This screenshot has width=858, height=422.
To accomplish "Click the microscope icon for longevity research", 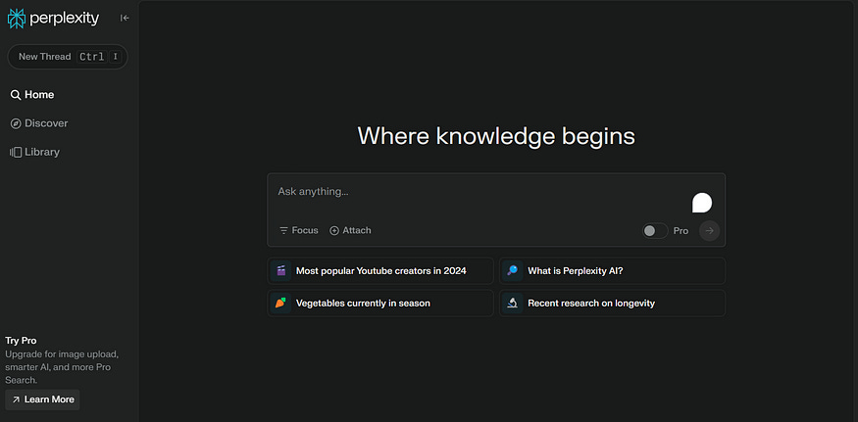I will coord(513,303).
